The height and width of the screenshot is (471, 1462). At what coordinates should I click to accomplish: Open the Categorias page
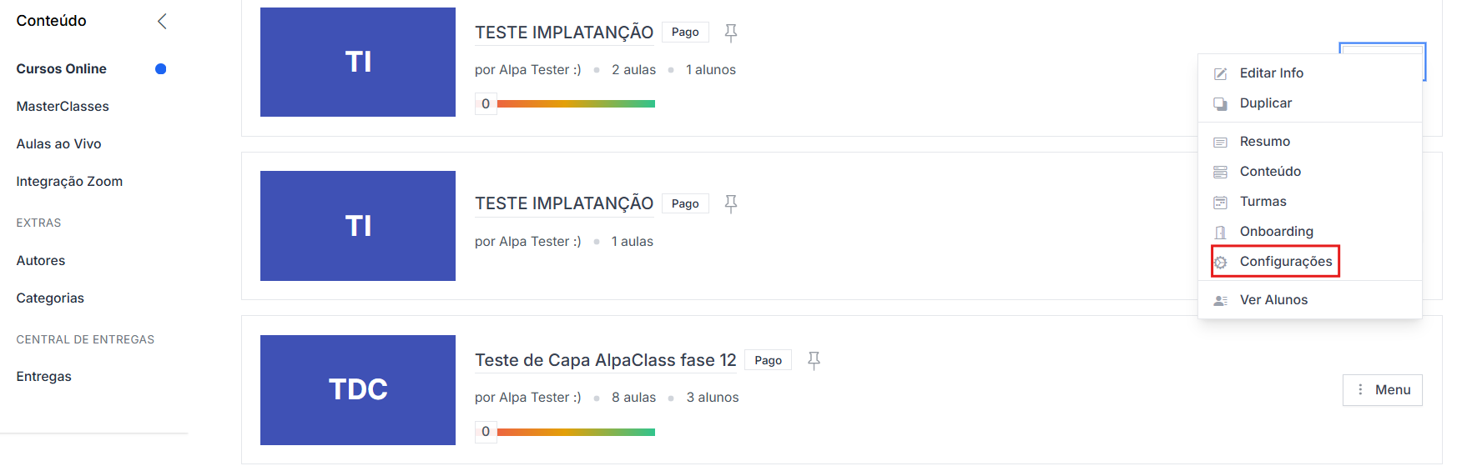click(50, 298)
